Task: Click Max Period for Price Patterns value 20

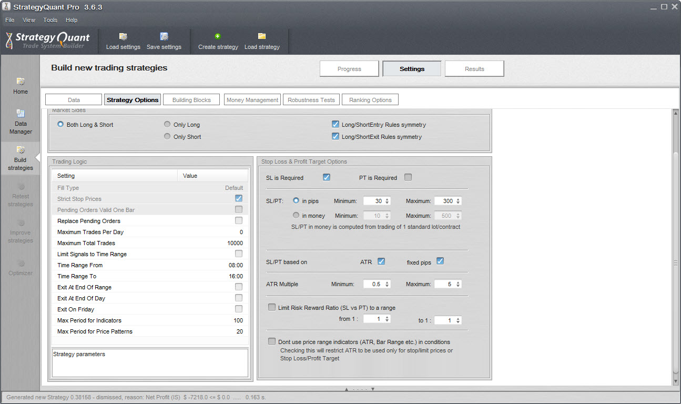Action: point(240,331)
